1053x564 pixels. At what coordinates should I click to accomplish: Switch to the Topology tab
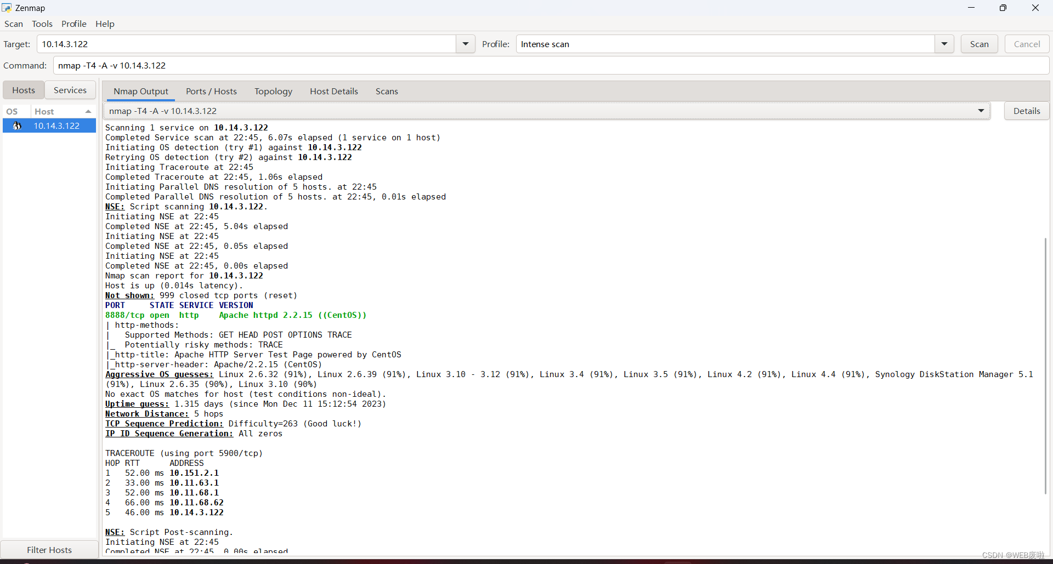(273, 92)
